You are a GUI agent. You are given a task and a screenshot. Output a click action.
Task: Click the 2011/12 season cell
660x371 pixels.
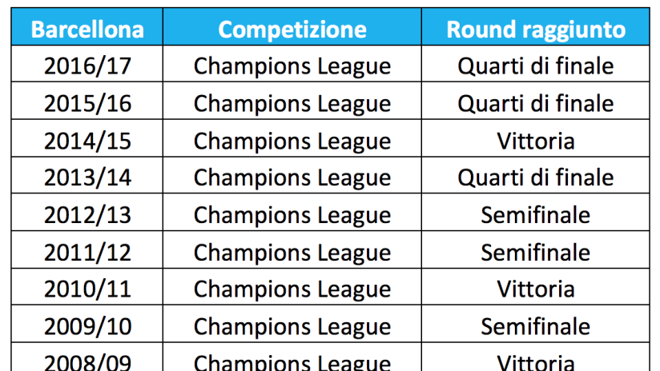[x=87, y=249]
